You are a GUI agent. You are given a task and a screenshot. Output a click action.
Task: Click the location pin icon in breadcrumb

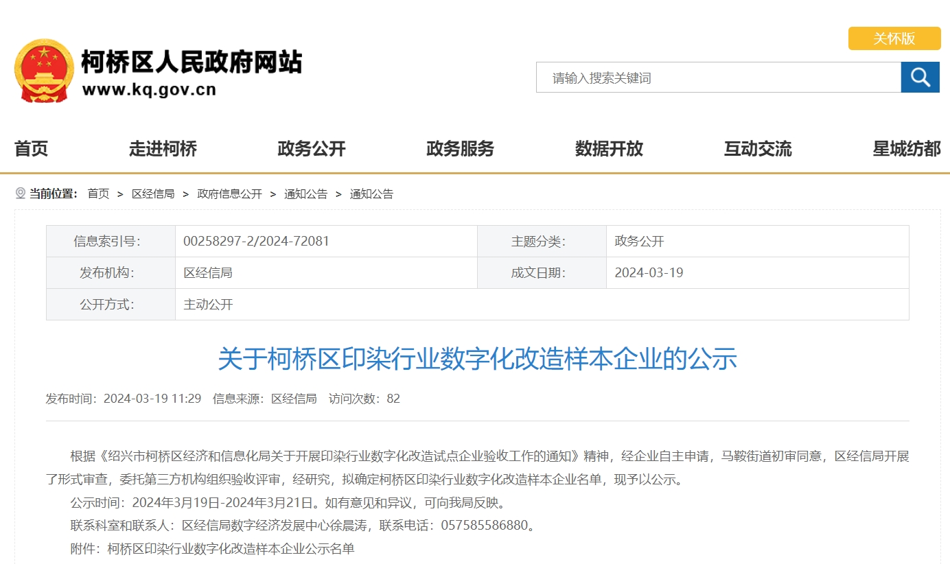click(21, 193)
